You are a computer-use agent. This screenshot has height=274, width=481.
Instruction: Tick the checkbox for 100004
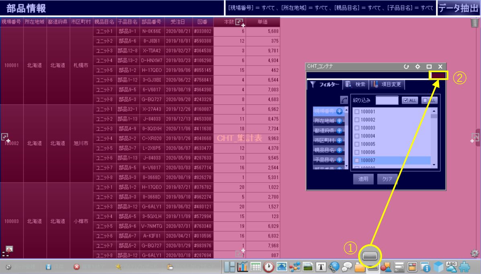tap(357, 136)
